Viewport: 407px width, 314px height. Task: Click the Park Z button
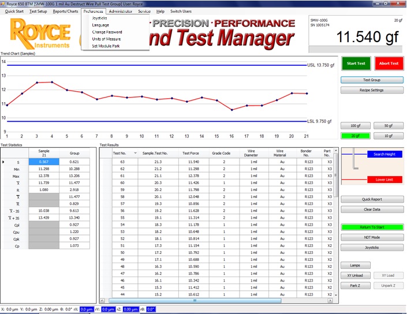(356, 286)
